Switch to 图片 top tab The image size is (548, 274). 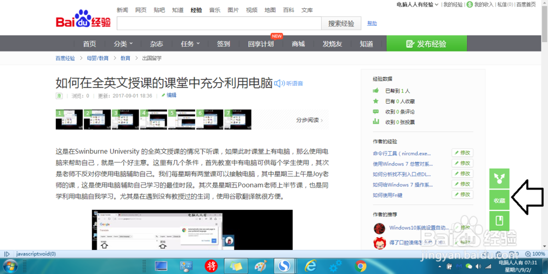click(x=233, y=10)
